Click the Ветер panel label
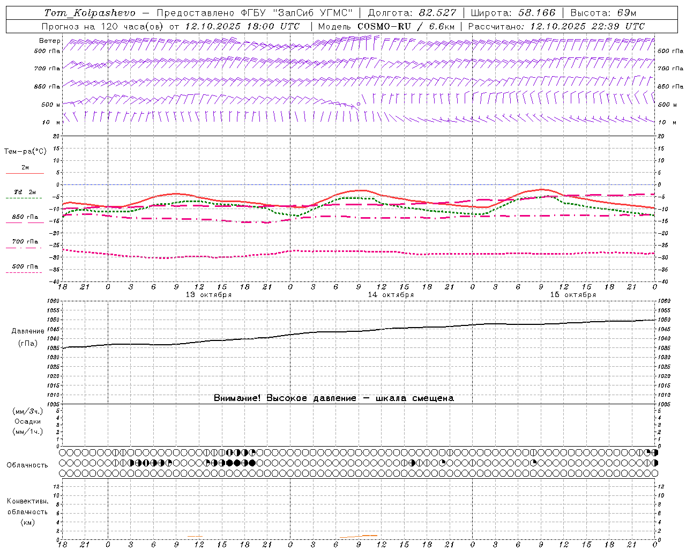686x549 pixels. (x=49, y=41)
